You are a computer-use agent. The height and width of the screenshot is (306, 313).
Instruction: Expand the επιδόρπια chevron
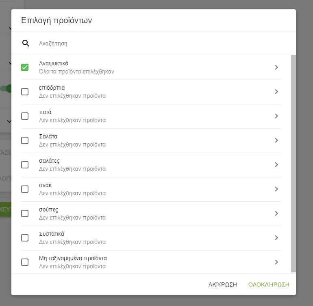276,92
